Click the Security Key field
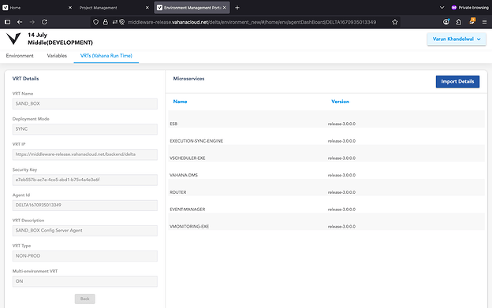Screen dimensions: 492x308 coord(84,180)
